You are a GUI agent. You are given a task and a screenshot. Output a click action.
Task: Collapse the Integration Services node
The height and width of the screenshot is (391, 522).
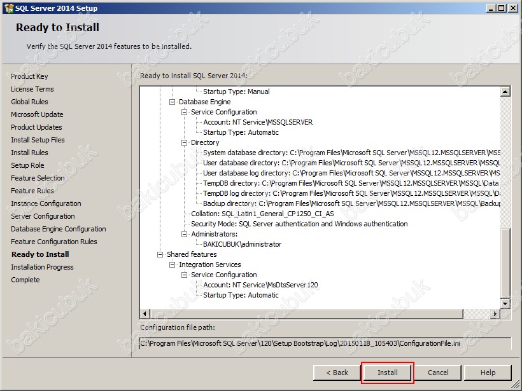coord(172,264)
